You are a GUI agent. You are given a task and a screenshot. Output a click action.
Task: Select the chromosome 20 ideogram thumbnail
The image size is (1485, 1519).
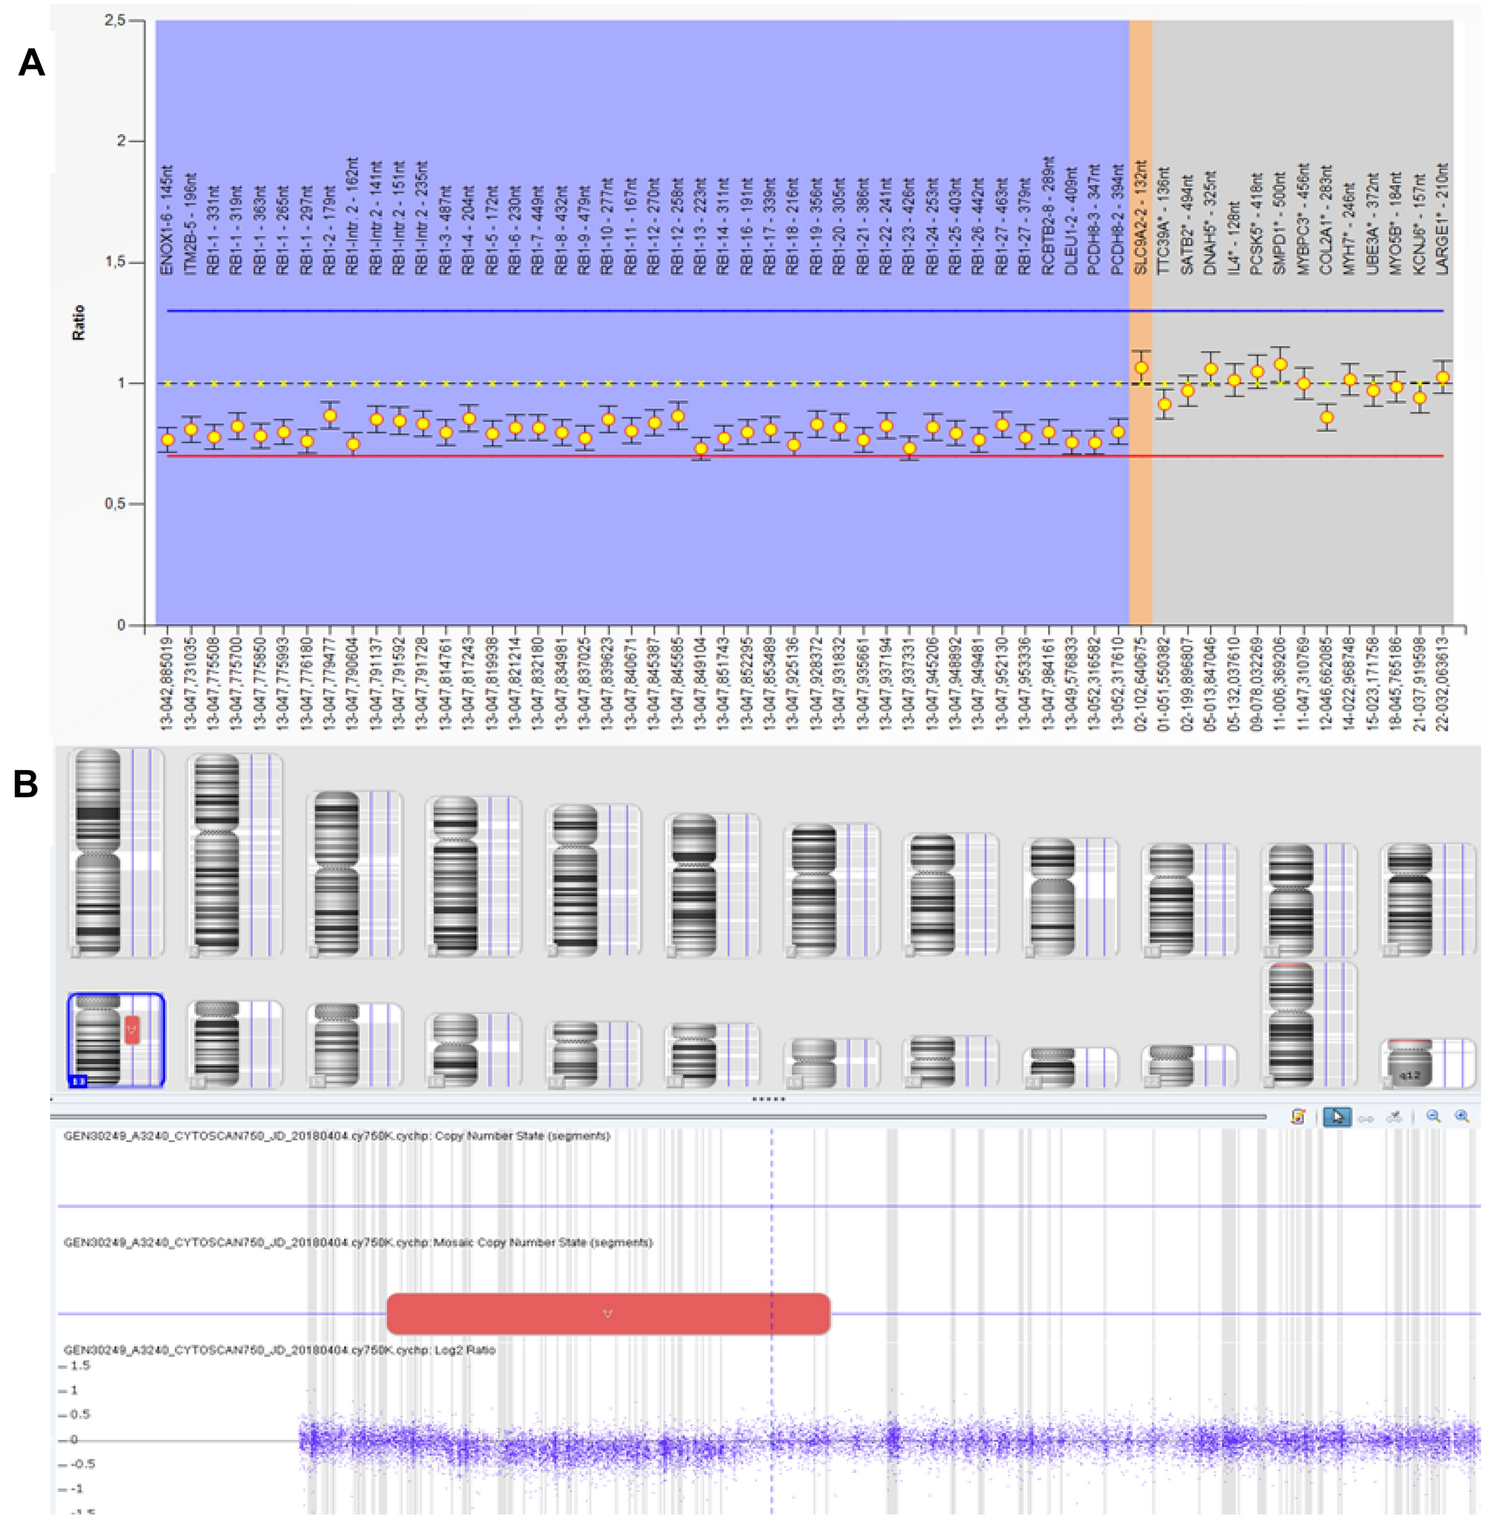[x=950, y=1061]
